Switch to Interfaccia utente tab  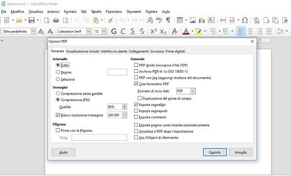[114, 51]
